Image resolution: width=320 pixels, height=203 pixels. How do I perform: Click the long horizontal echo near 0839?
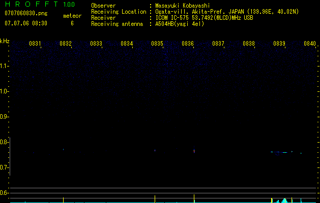[x=279, y=152]
